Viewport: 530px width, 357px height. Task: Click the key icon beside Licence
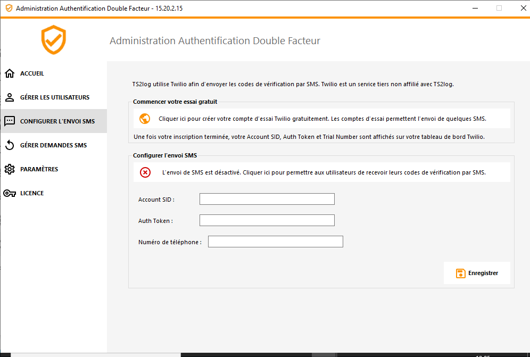point(10,193)
